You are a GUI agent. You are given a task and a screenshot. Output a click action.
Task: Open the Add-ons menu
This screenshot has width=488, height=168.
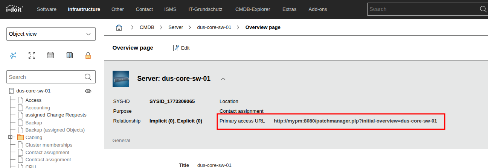tap(318, 9)
